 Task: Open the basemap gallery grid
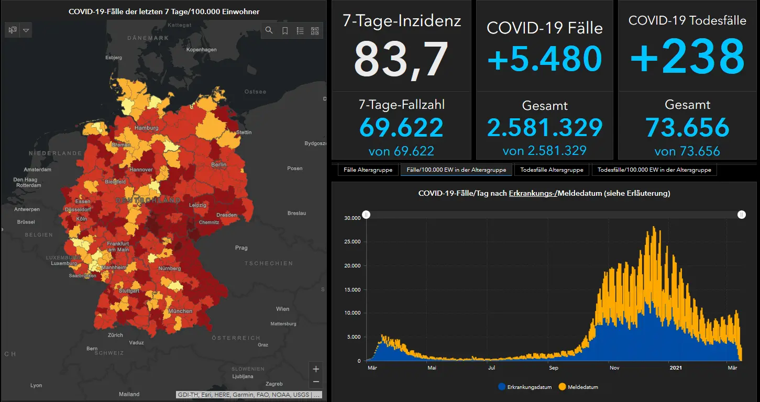point(315,30)
